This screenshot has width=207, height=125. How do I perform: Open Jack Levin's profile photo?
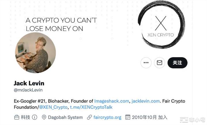coord(35,53)
